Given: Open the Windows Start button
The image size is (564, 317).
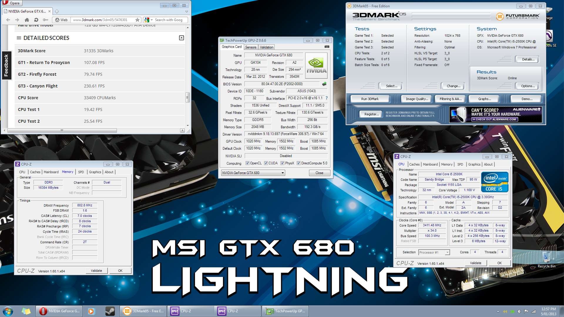Looking at the screenshot, I should [x=8, y=311].
